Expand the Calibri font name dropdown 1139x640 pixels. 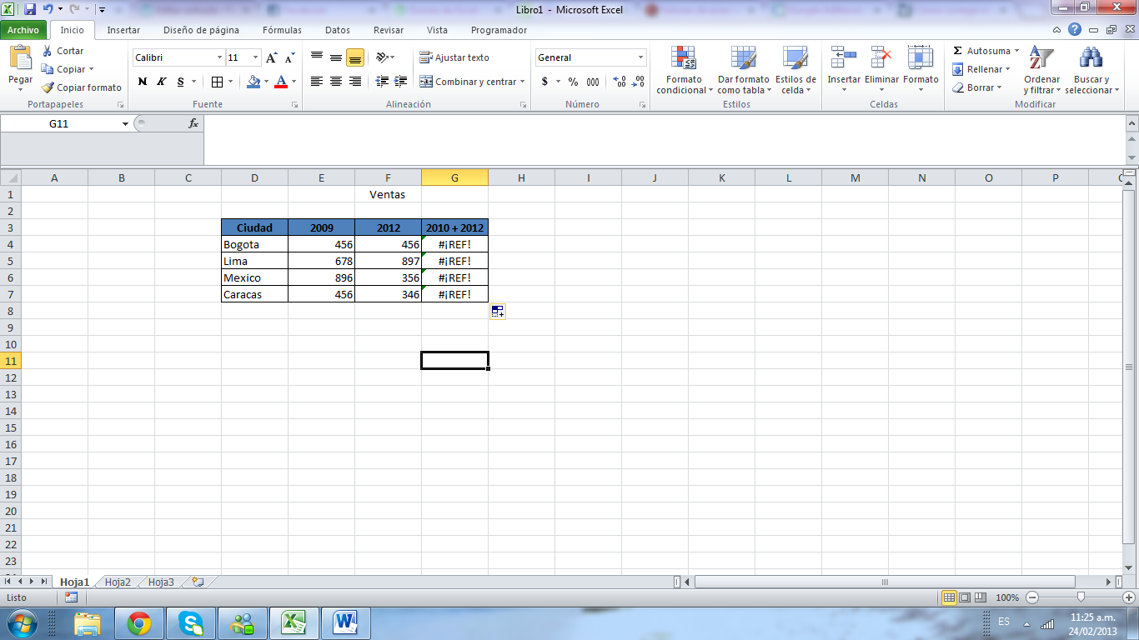(220, 57)
